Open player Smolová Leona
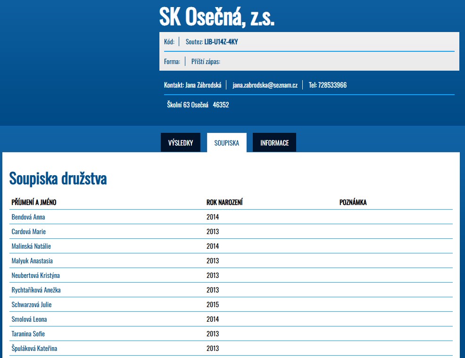 click(29, 319)
